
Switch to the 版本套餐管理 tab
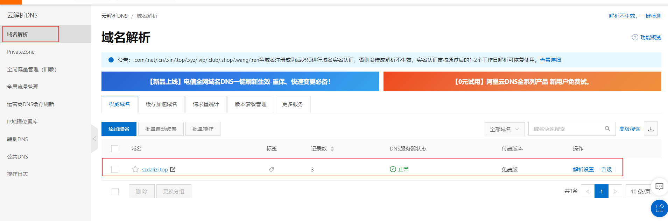[251, 104]
